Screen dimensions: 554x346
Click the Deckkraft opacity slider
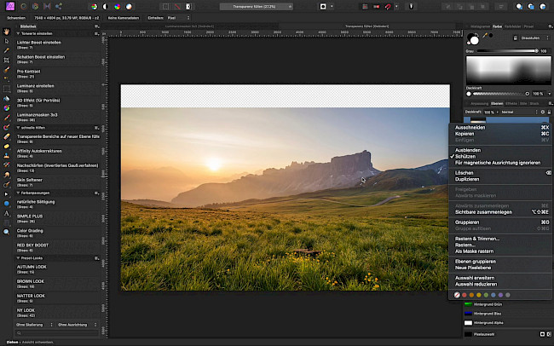point(501,93)
